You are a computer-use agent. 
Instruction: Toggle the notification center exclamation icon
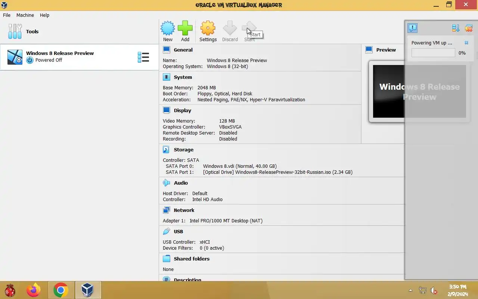coord(412,28)
